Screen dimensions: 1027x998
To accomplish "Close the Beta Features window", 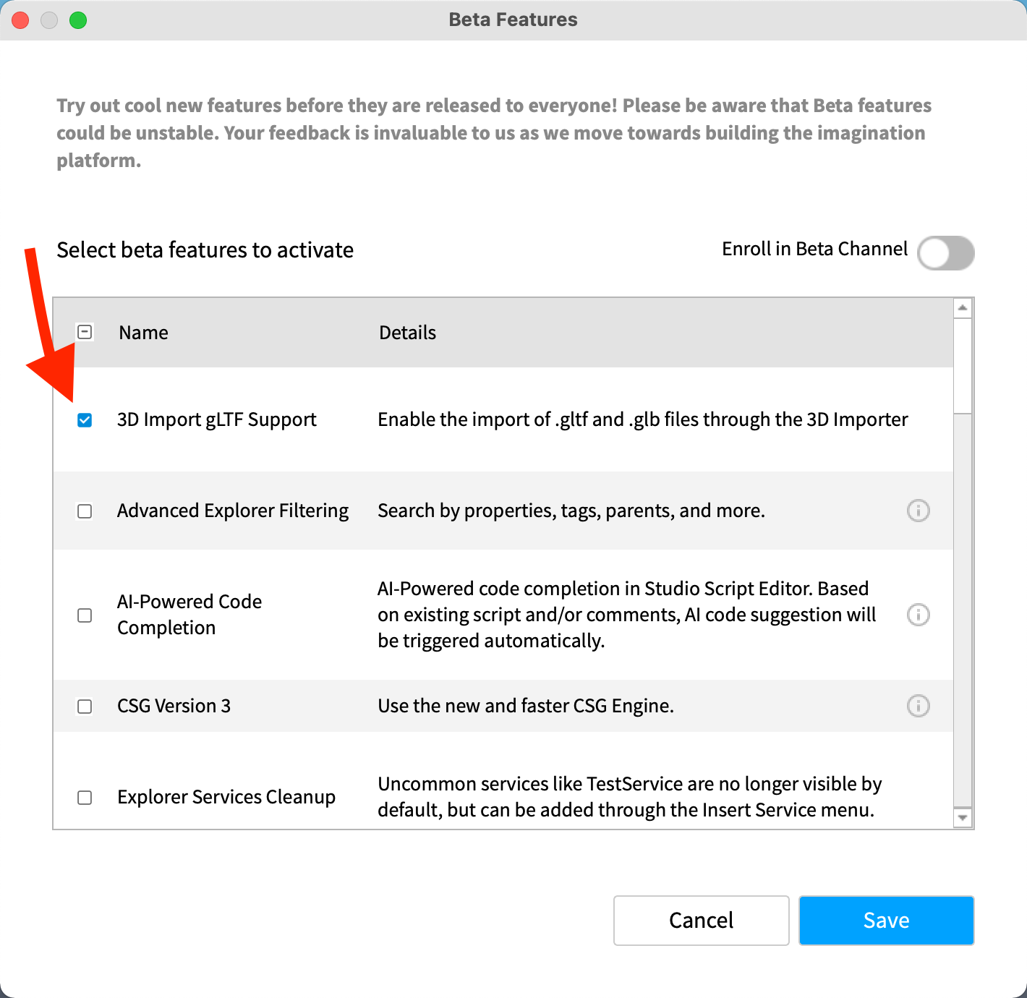I will tap(20, 20).
